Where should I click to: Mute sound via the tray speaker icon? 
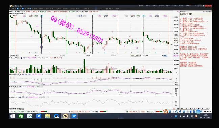[x=187, y=116]
